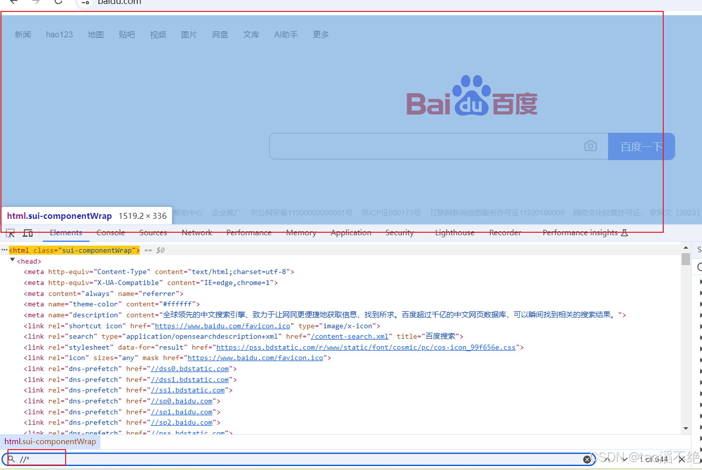Select the meta name="description" row

coord(341,315)
